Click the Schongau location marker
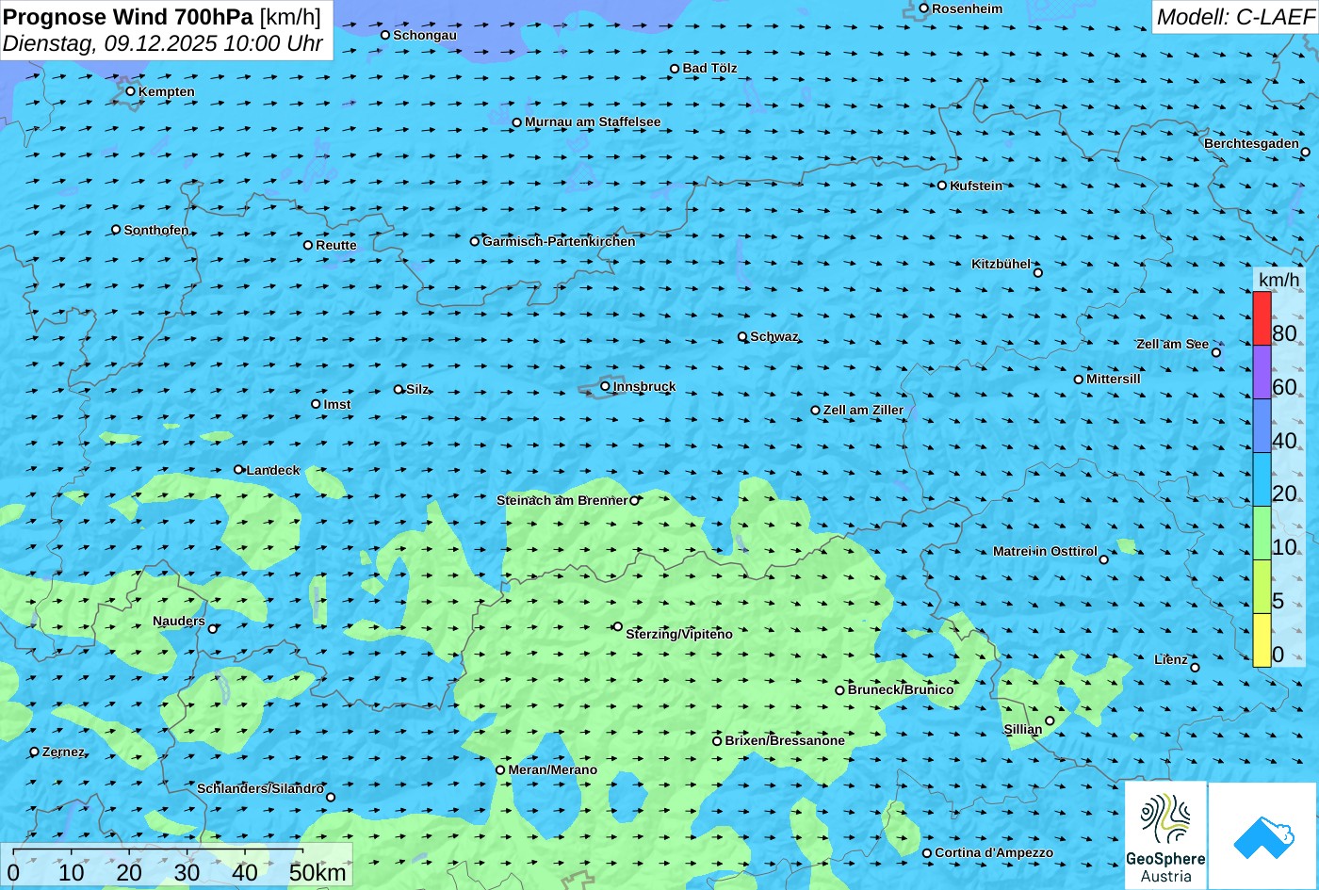 pyautogui.click(x=385, y=35)
